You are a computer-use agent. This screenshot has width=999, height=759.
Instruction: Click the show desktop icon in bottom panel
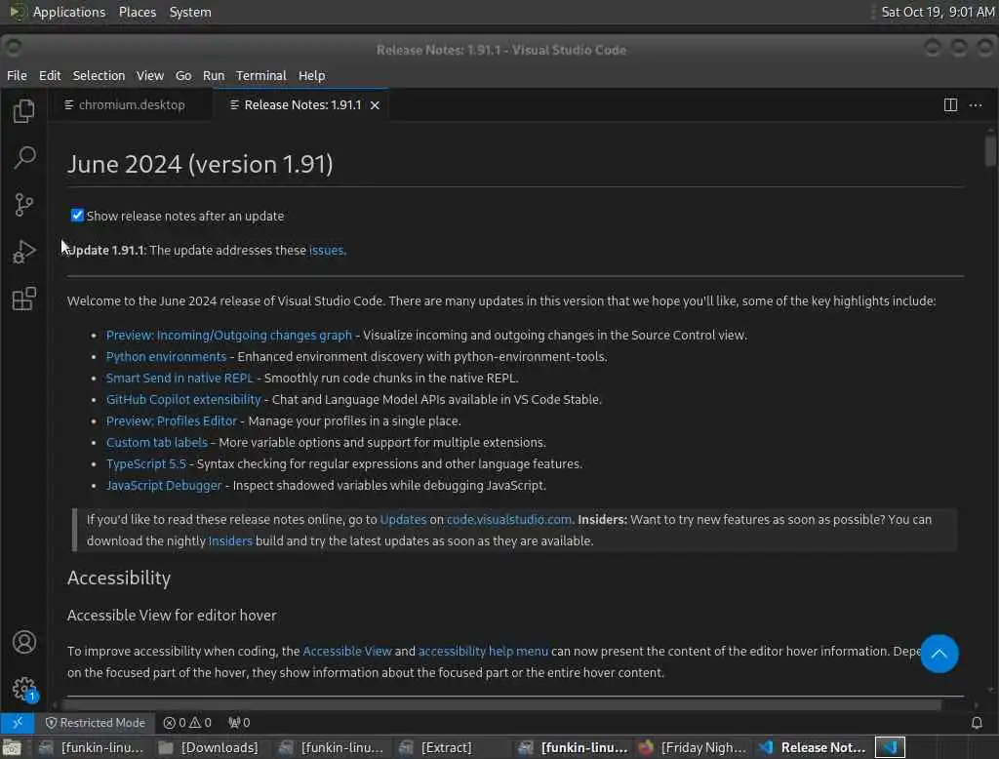click(12, 747)
